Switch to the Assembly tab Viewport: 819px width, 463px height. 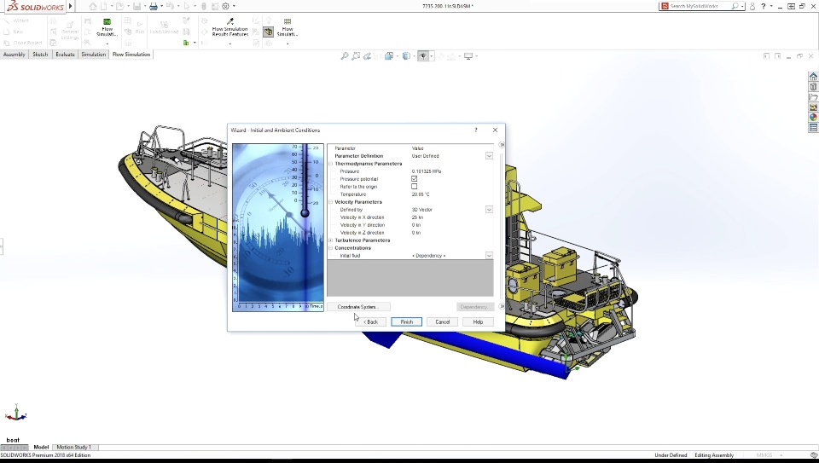[15, 55]
